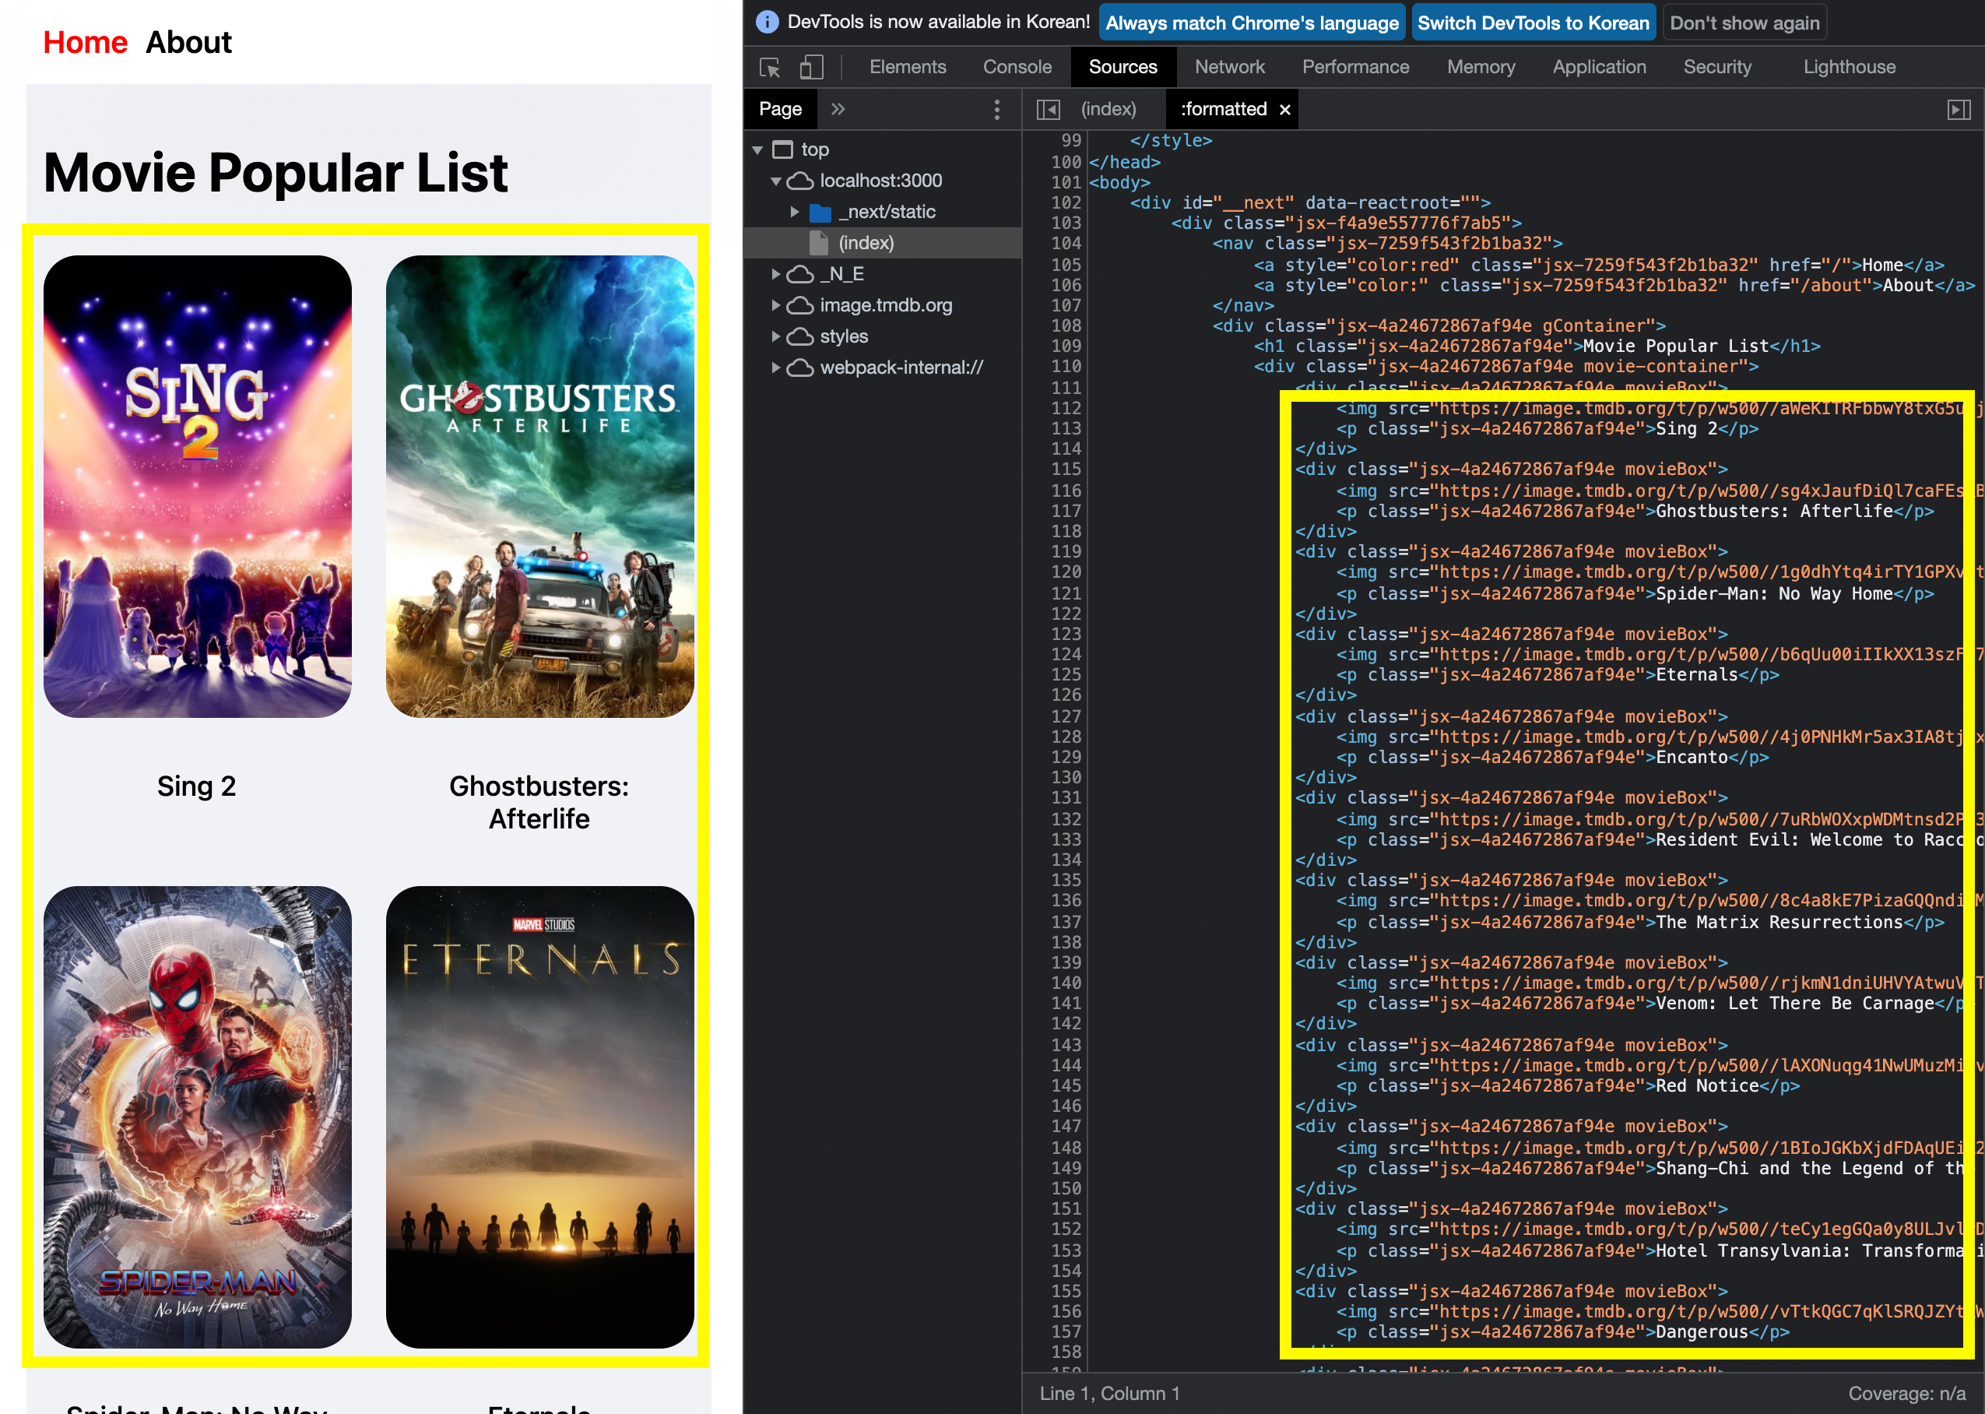This screenshot has height=1414, width=1985.
Task: Click the (index) file icon in the tree
Action: coord(818,243)
